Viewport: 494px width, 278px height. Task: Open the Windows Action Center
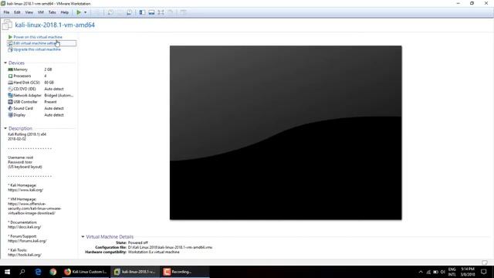click(x=484, y=272)
